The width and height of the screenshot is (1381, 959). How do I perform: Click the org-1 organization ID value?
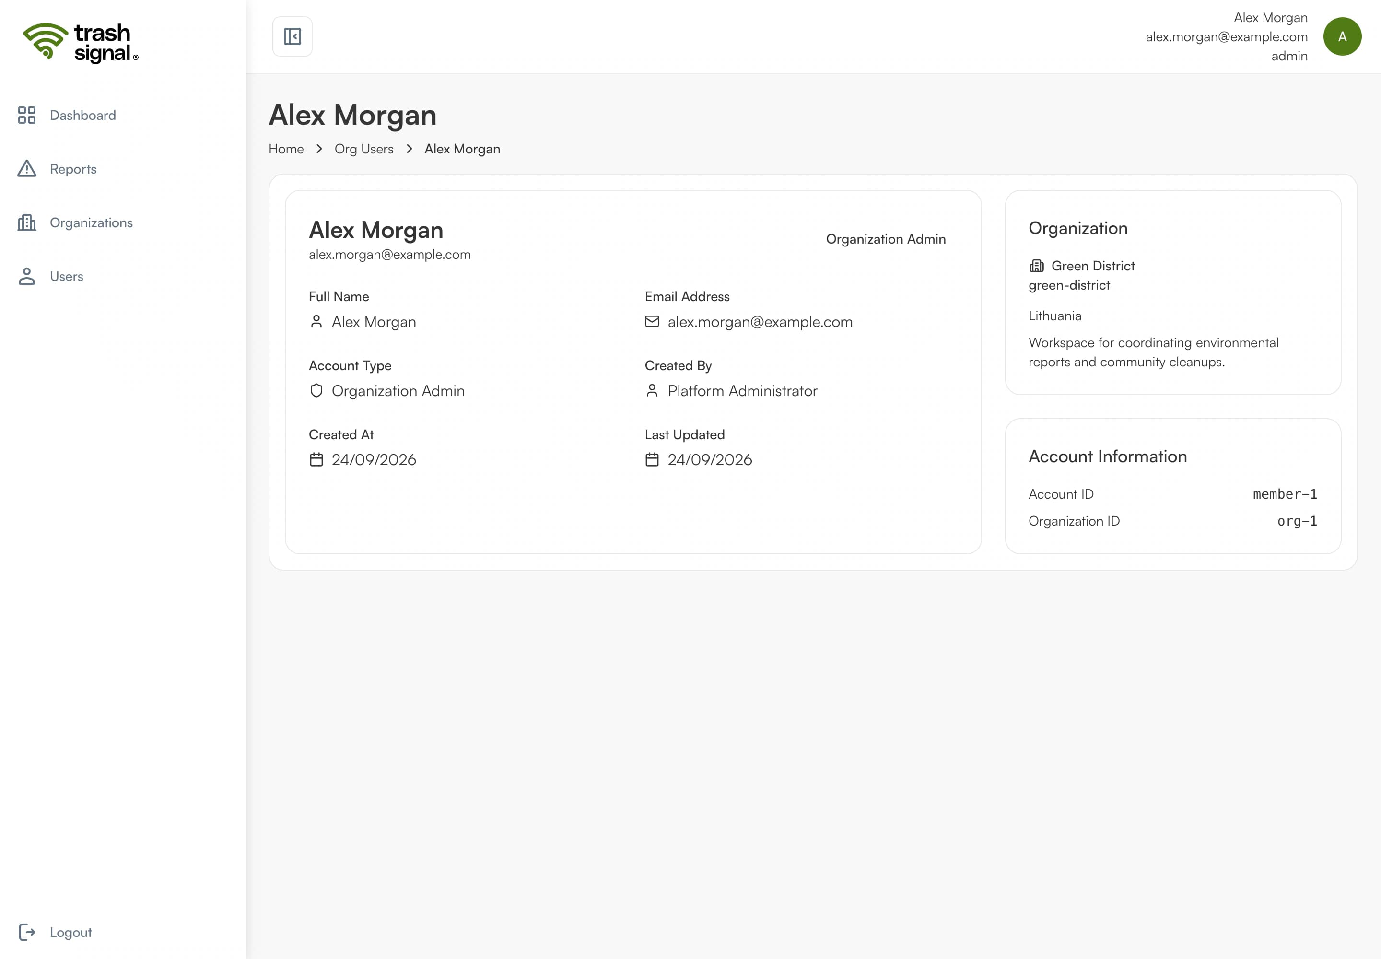1297,521
